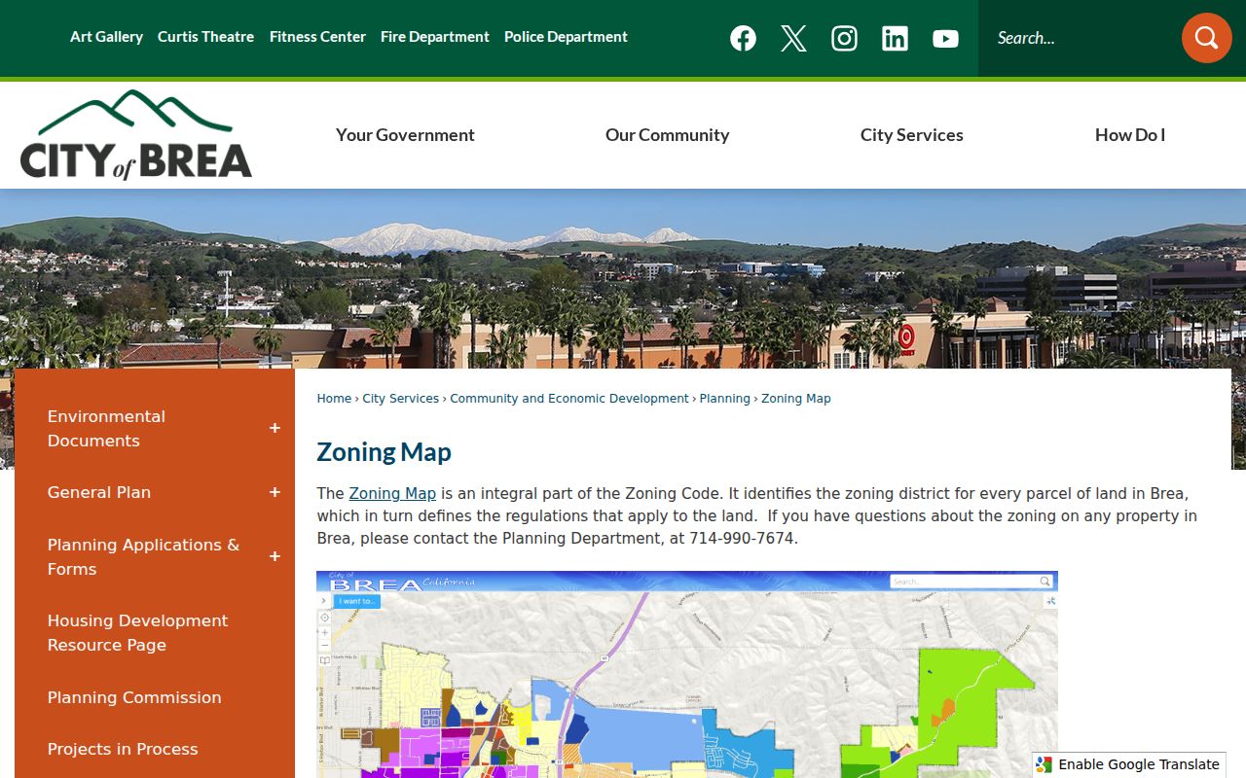Image resolution: width=1246 pixels, height=778 pixels.
Task: Open Planning Applications & Forms sidebar item
Action: pyautogui.click(x=143, y=556)
